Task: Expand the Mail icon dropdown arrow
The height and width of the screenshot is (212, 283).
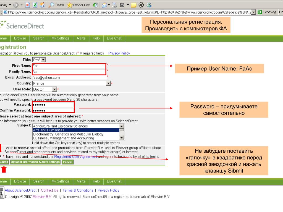Action: (109, 5)
